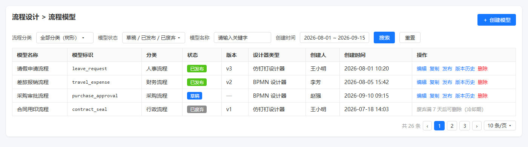This screenshot has height=147, width=528.
Task: Click the 共 26 条 total count
Action: click(411, 126)
